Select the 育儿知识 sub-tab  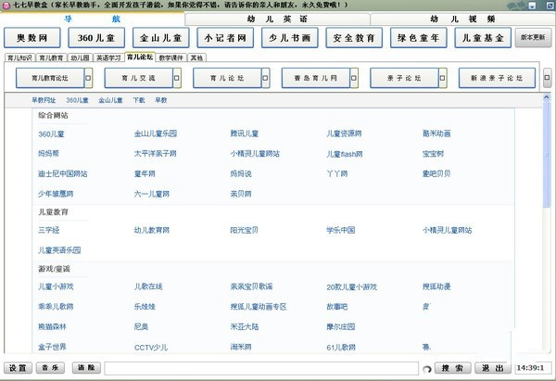(x=19, y=57)
